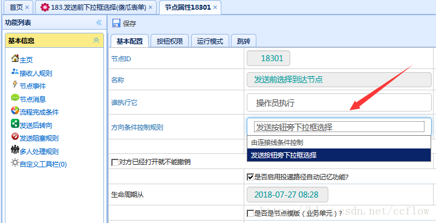Image resolution: width=436 pixels, height=223 pixels.
Task: Open the 节点消息 link
Action: [33, 99]
